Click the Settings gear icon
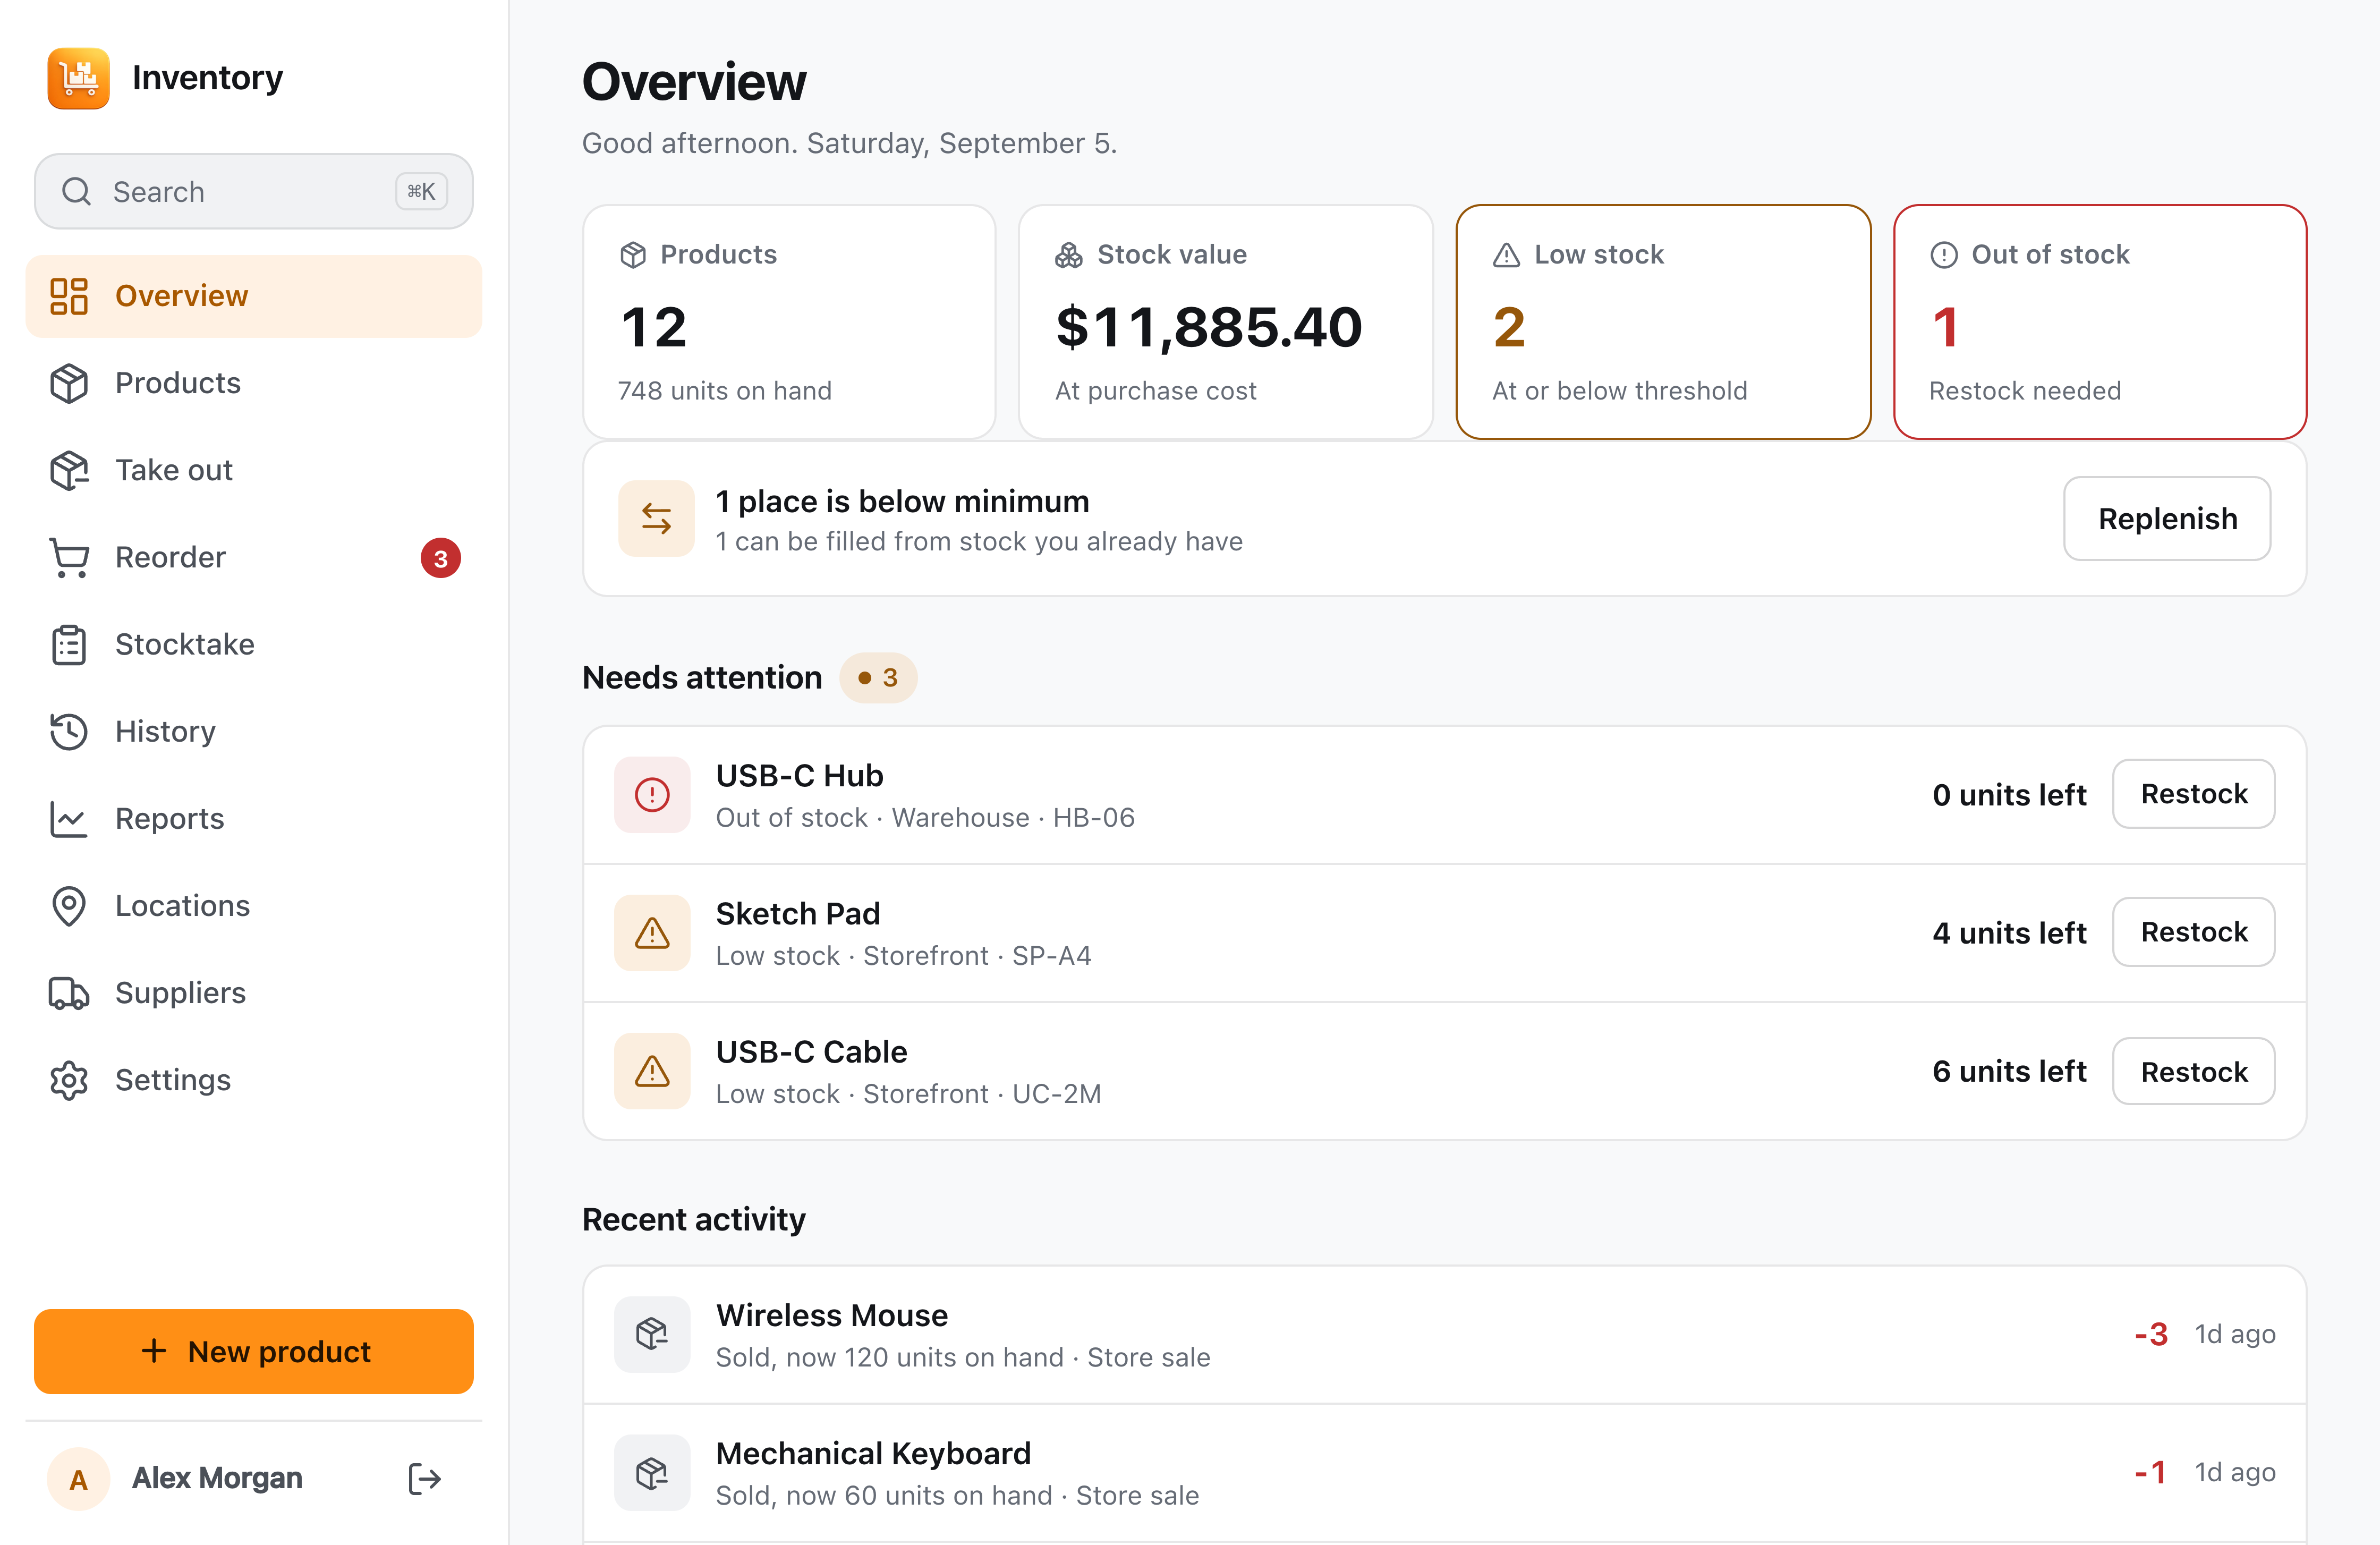 pyautogui.click(x=69, y=1080)
